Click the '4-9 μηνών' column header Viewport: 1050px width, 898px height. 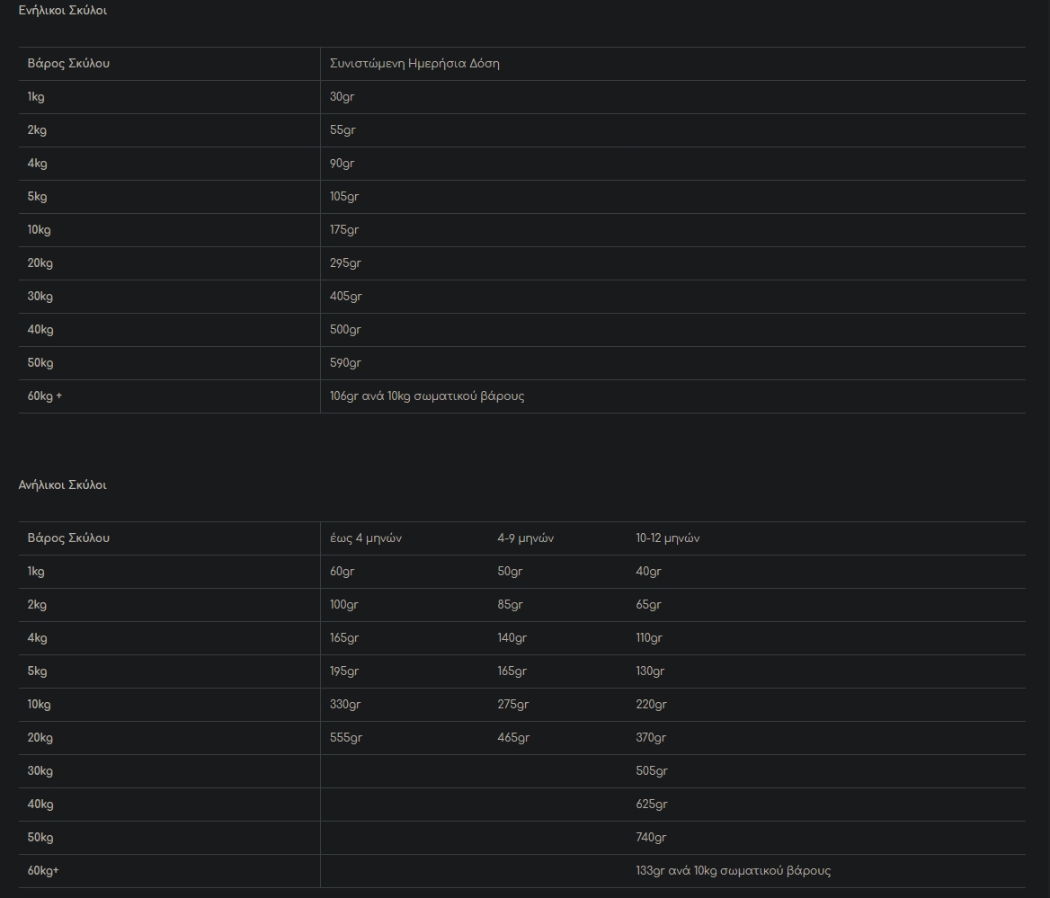click(525, 538)
